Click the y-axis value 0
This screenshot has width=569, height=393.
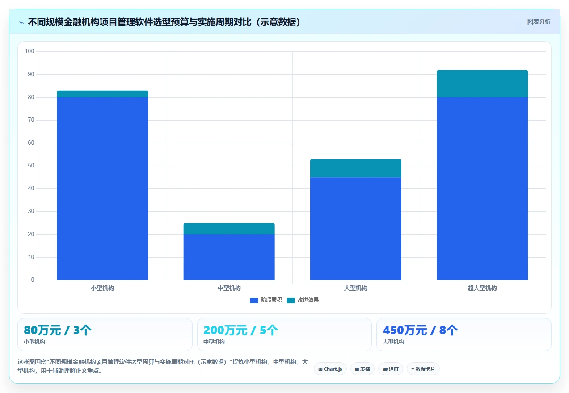pos(33,280)
